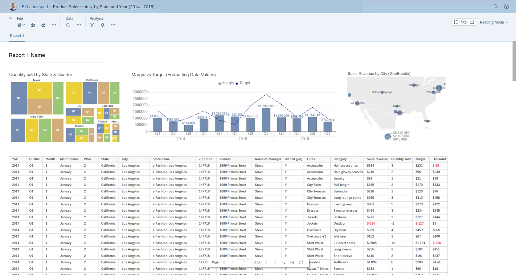This screenshot has height=277, width=516.
Task: Go to last page arrow
Action: (x=275, y=263)
